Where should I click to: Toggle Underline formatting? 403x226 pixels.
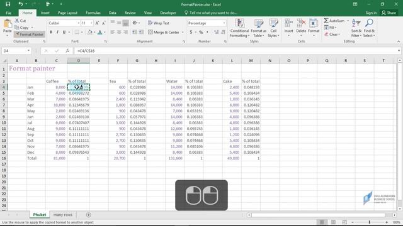[64, 32]
